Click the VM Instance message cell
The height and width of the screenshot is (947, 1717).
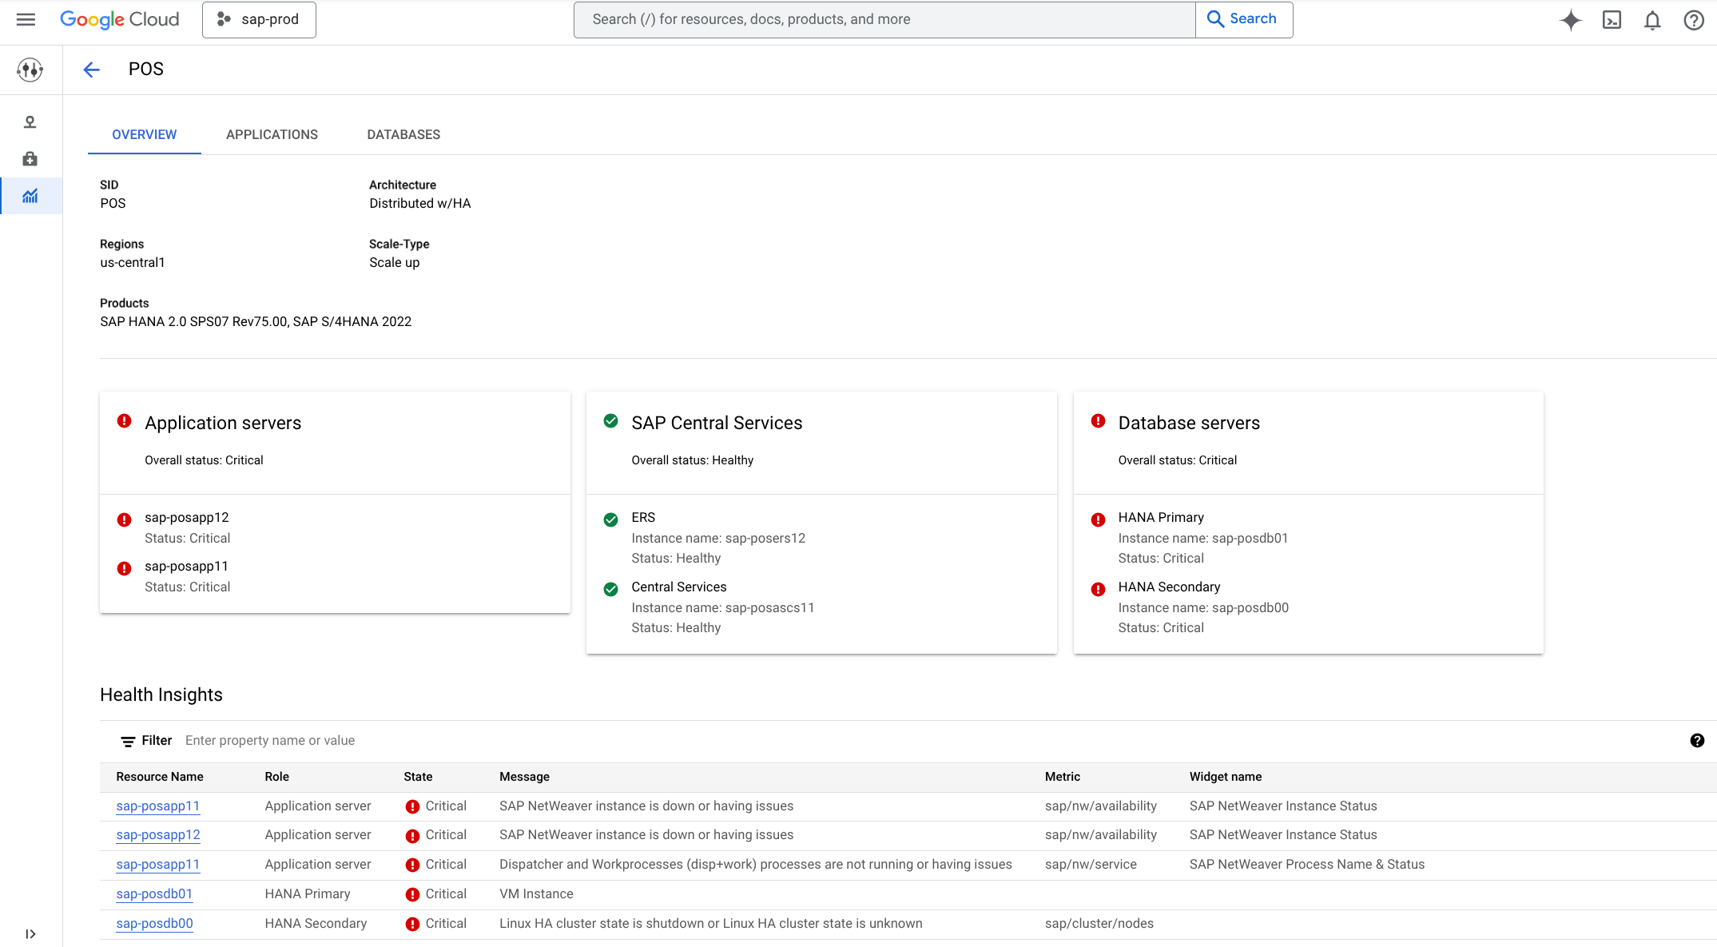536,894
